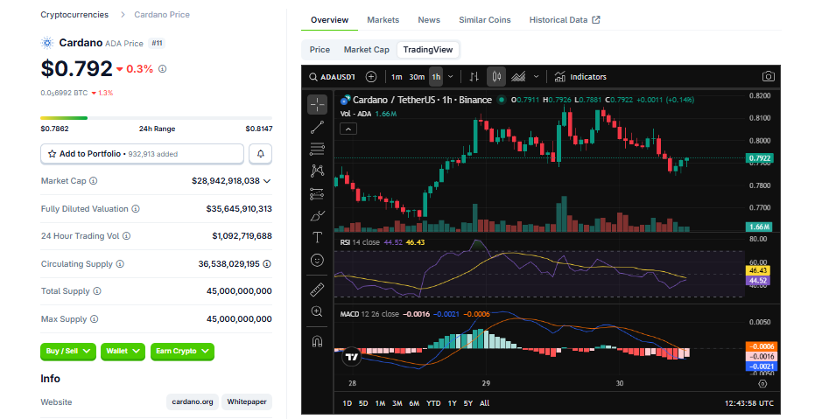Take a chart snapshot with camera icon
Viewport: 822px width, 419px height.
(768, 76)
